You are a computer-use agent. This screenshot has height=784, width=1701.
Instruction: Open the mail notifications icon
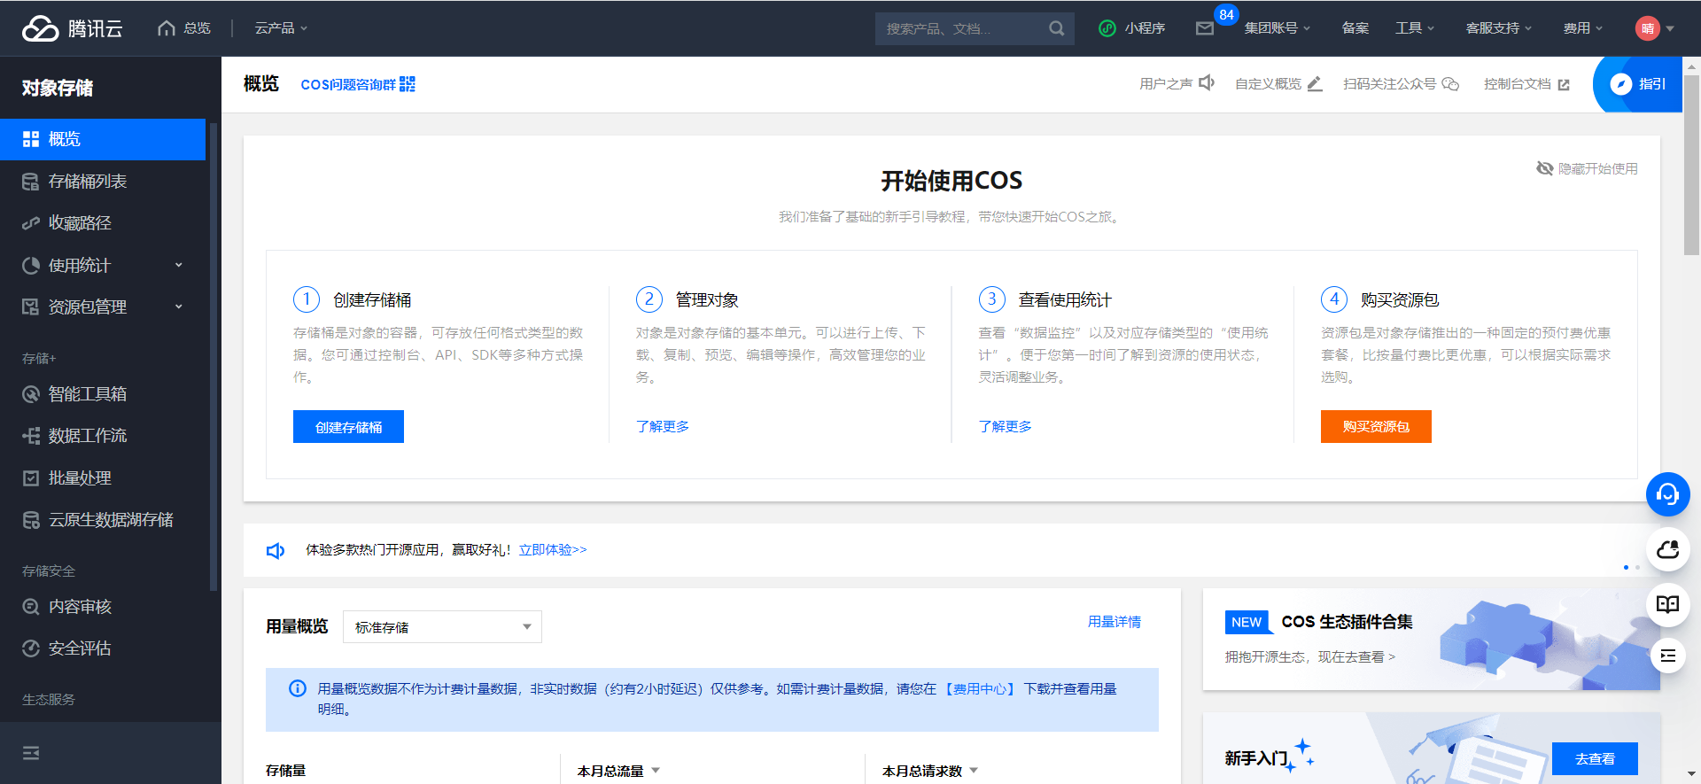point(1204,28)
